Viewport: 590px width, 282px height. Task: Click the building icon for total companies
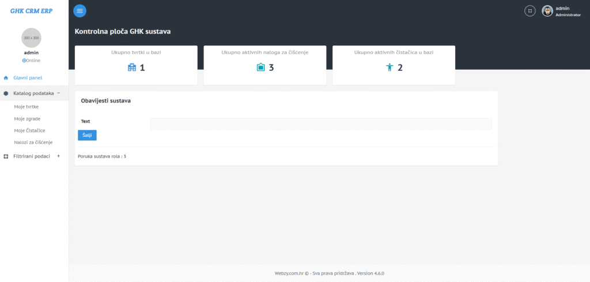[x=132, y=67]
